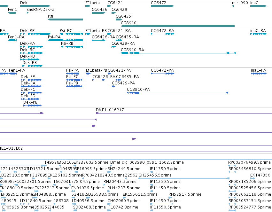272x212 pixels.
Task: Select the Dek gene feature in the top track
Action: tap(35, 6)
